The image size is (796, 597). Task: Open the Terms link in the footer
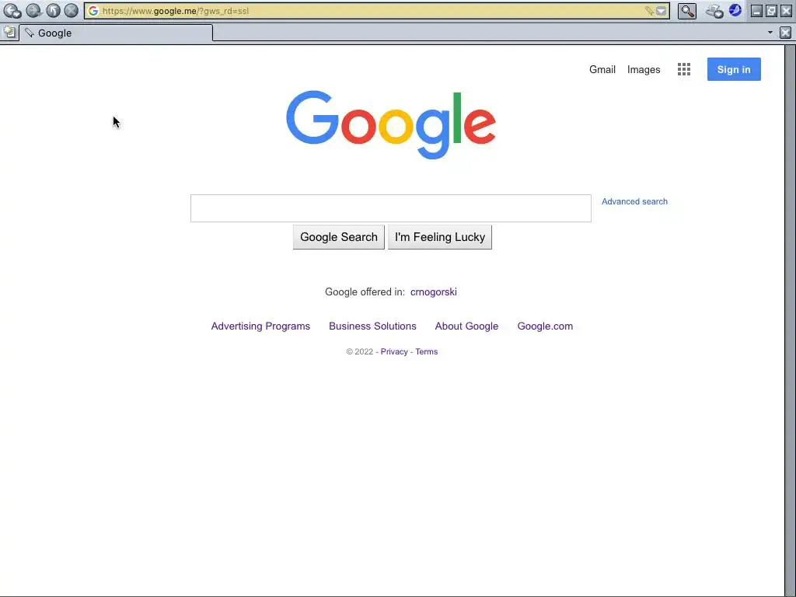click(427, 352)
